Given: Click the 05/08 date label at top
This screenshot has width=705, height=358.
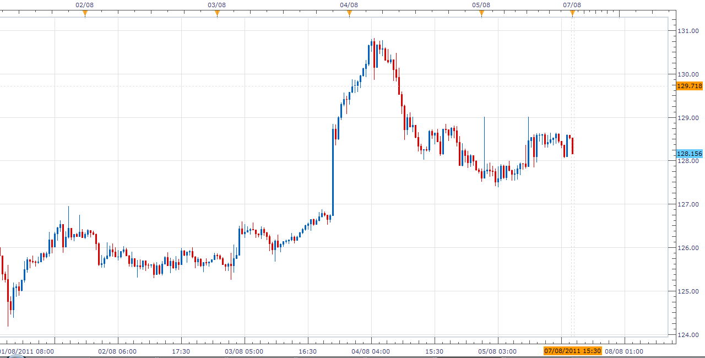Looking at the screenshot, I should tap(481, 5).
